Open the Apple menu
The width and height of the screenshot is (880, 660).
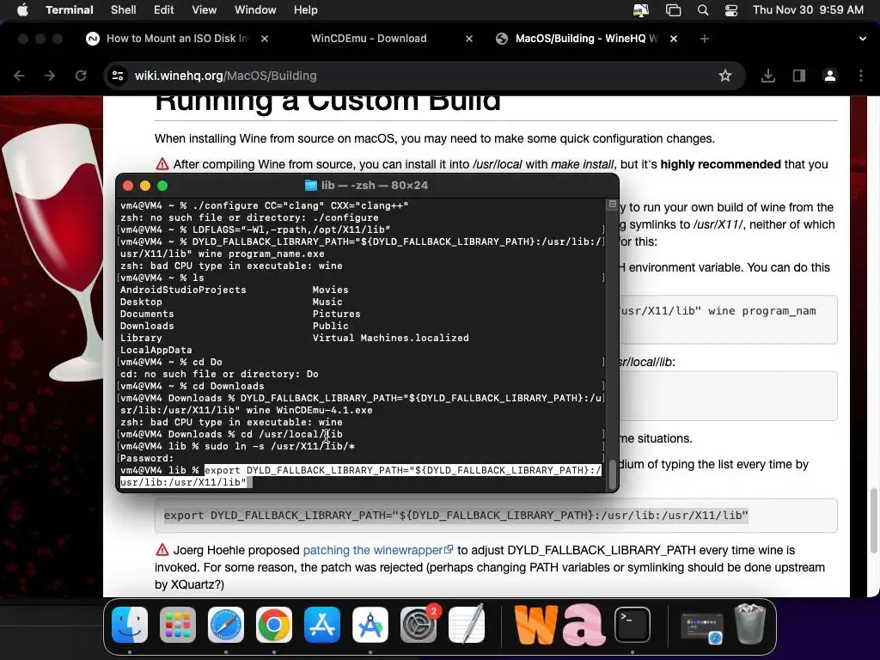22,9
